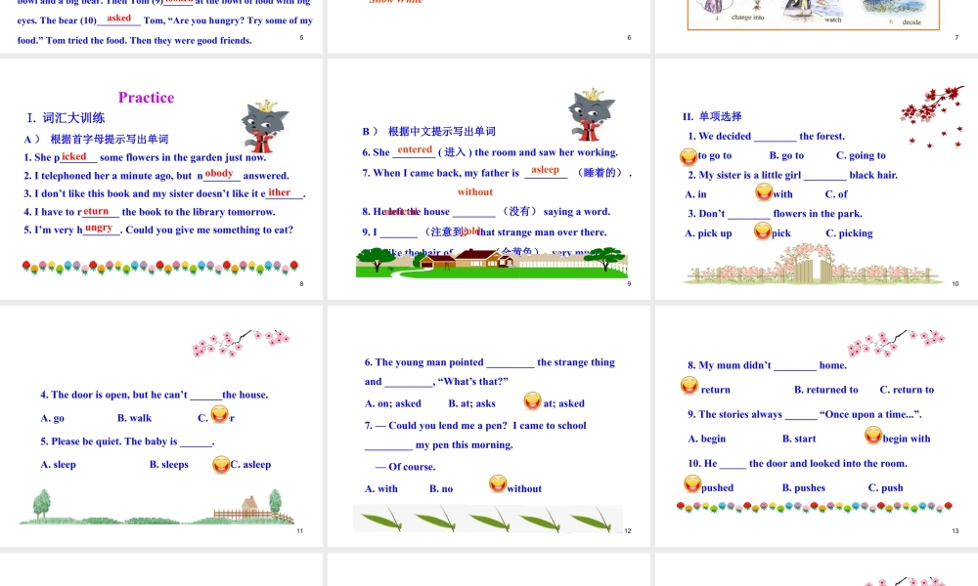Choose "B. returned to" on slide 13
Screen dimensions: 978x586
pos(825,390)
